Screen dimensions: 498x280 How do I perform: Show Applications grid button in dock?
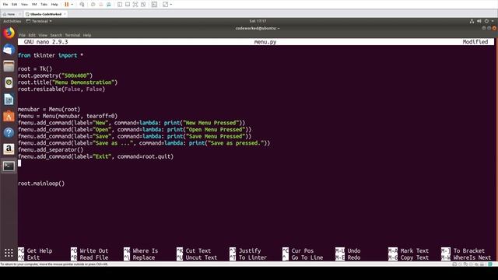(9, 253)
